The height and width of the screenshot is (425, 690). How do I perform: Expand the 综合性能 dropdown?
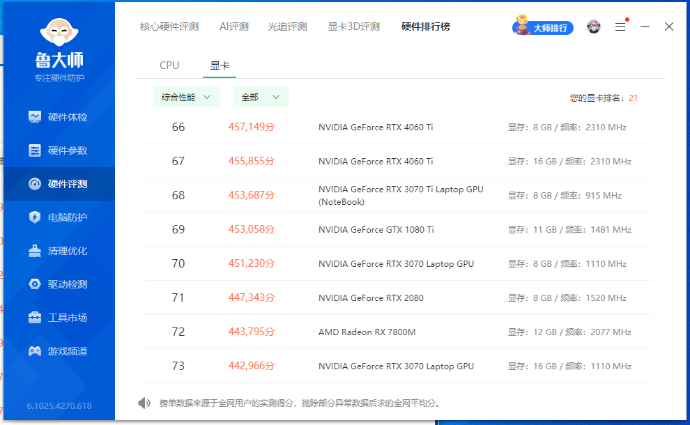pyautogui.click(x=185, y=98)
